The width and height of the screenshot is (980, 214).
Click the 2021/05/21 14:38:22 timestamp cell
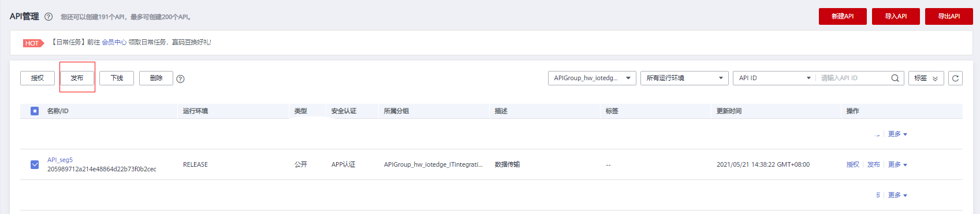pyautogui.click(x=763, y=164)
